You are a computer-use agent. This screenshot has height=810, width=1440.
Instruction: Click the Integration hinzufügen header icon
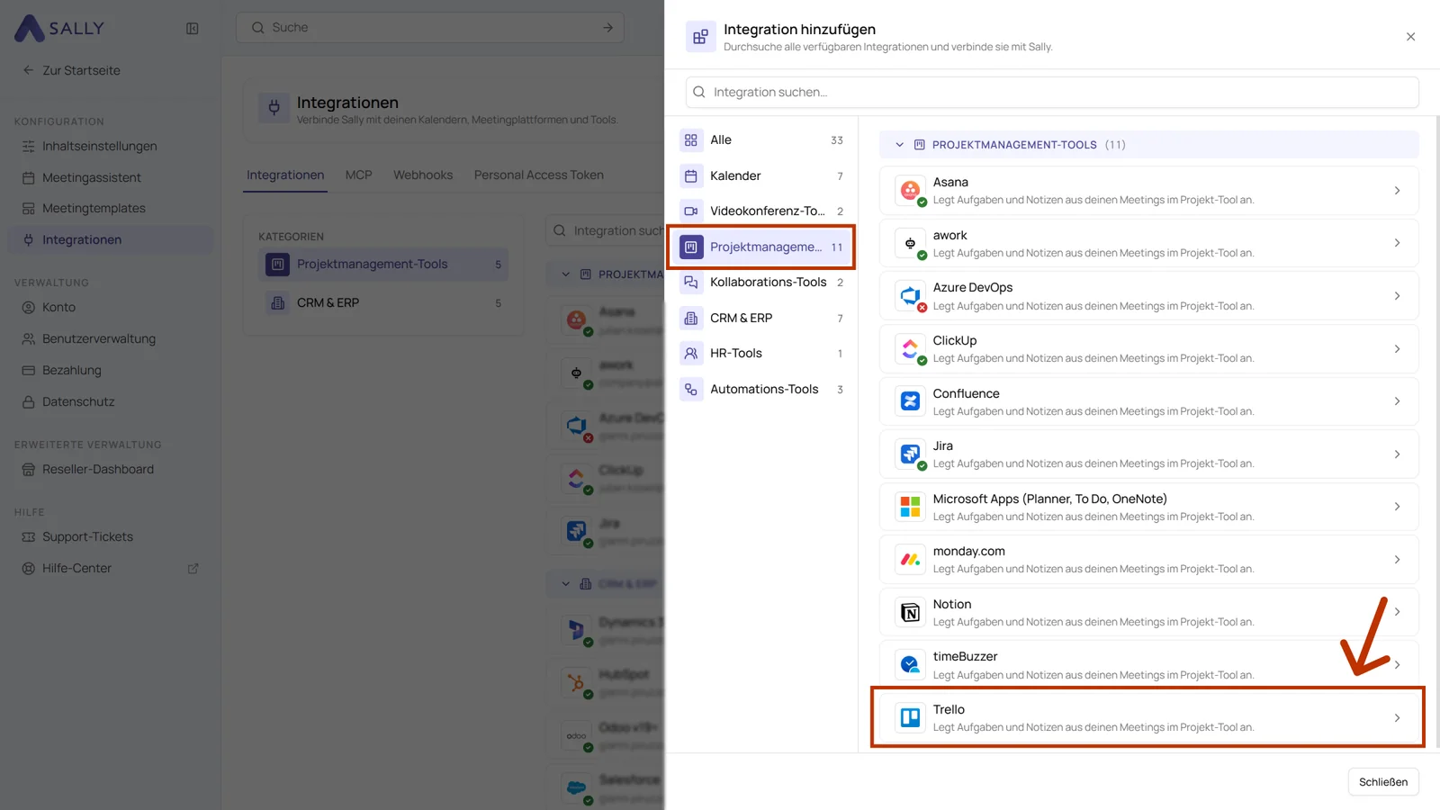700,37
